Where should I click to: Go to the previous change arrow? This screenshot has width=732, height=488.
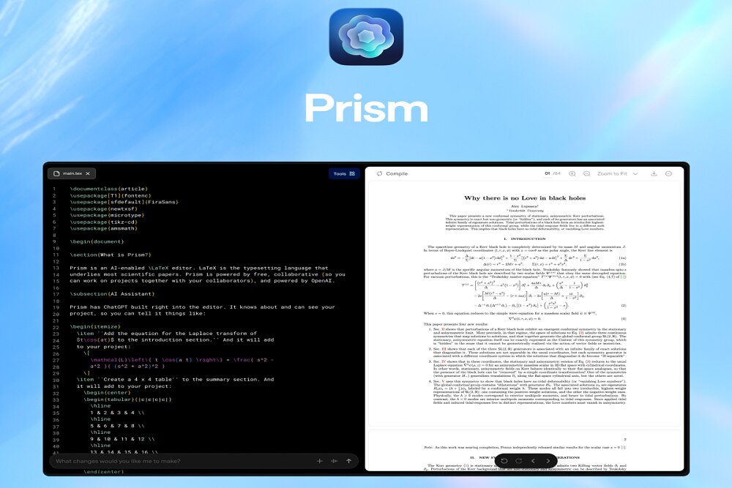click(533, 461)
